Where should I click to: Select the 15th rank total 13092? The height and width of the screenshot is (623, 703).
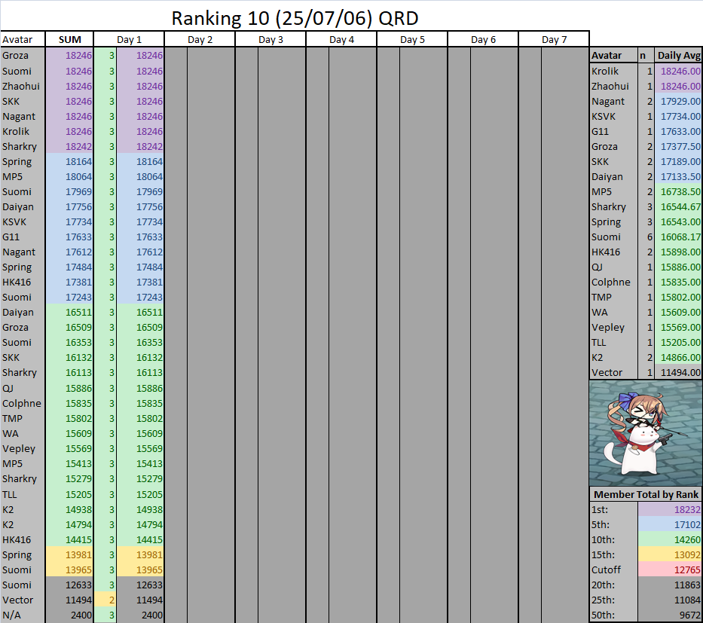coord(670,554)
